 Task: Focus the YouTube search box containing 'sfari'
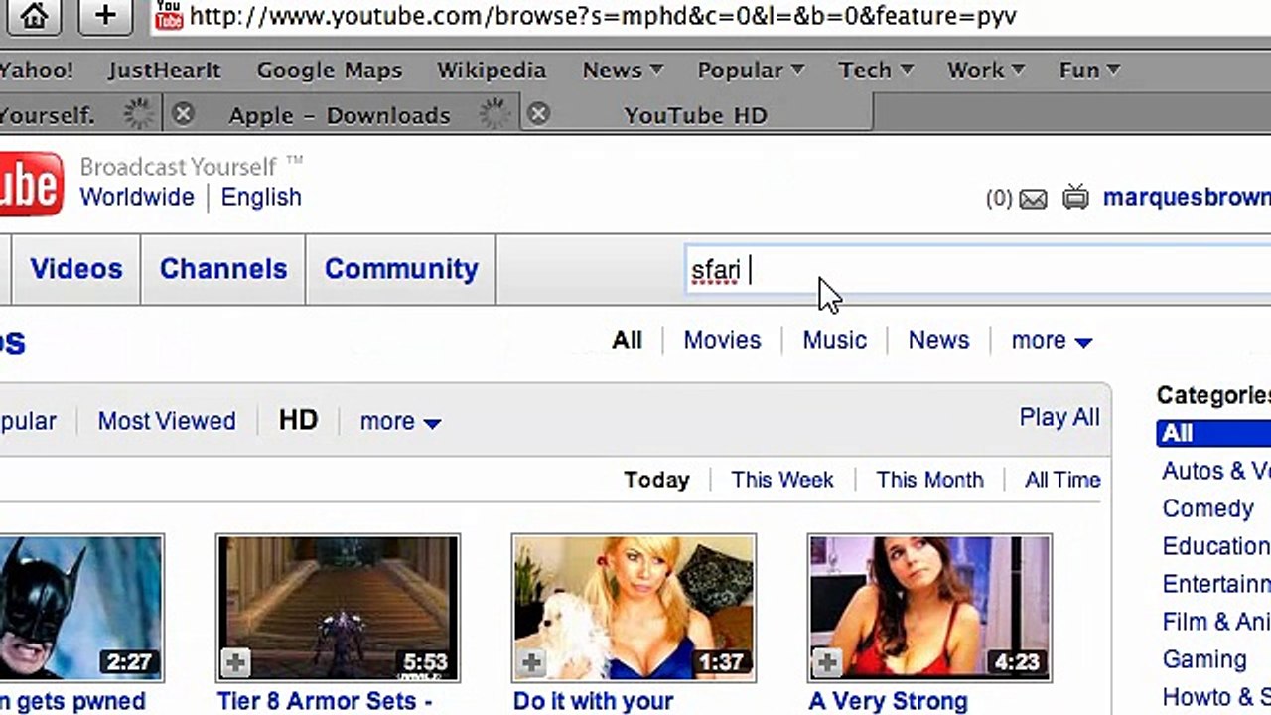(980, 270)
